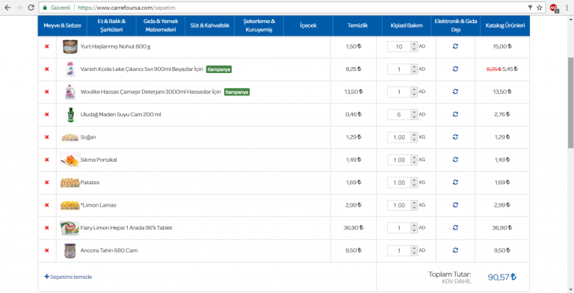Decrease Uludağ Maden Suyu quantity with down arrow
Image resolution: width=574 pixels, height=293 pixels.
[414, 117]
